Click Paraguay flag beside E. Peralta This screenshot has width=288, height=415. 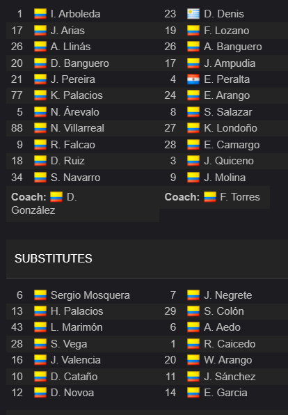[193, 79]
